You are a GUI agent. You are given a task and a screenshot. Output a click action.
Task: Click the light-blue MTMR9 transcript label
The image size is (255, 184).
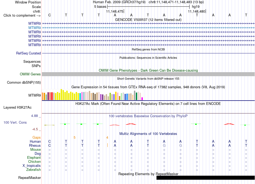tap(34, 28)
